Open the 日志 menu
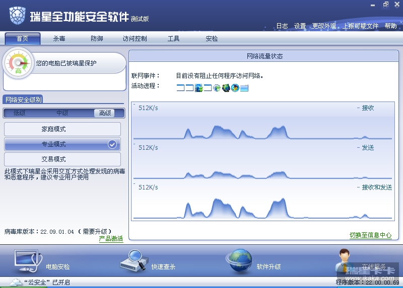The image size is (403, 288). 282,26
